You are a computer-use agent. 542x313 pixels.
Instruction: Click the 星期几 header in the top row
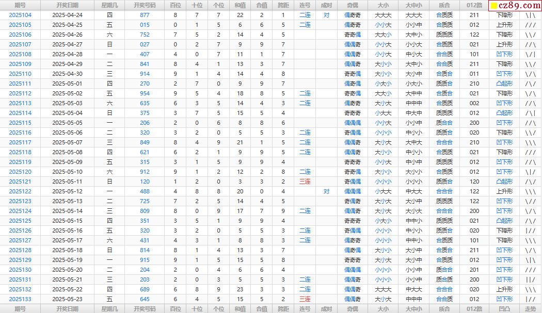tap(109, 5)
